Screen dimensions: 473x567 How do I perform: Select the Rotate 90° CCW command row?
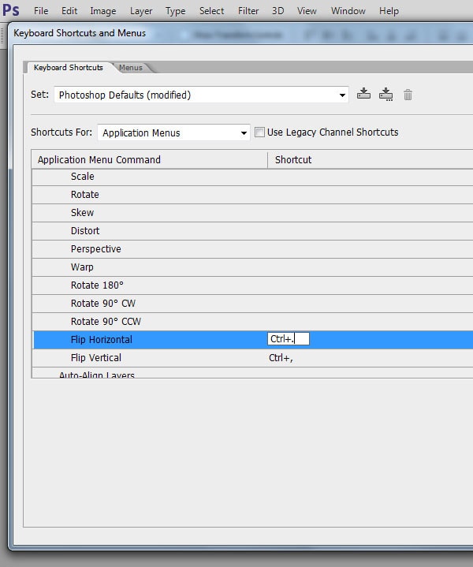(252, 322)
